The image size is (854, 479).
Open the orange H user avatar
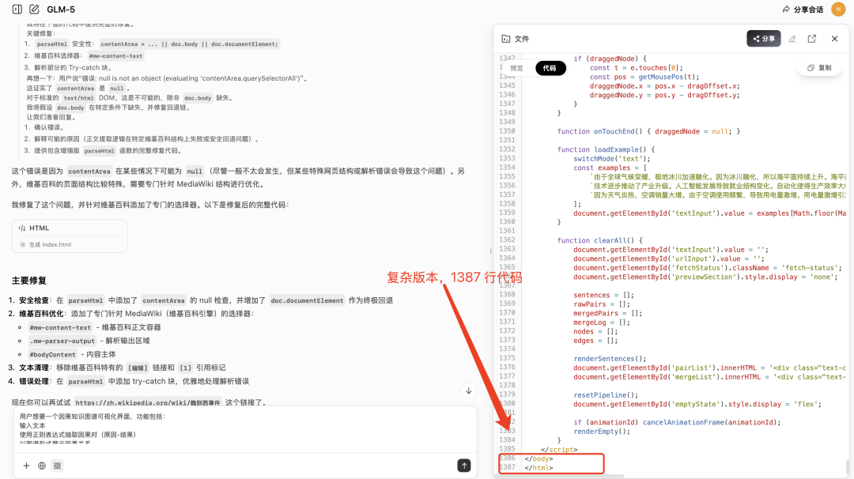[x=837, y=9]
